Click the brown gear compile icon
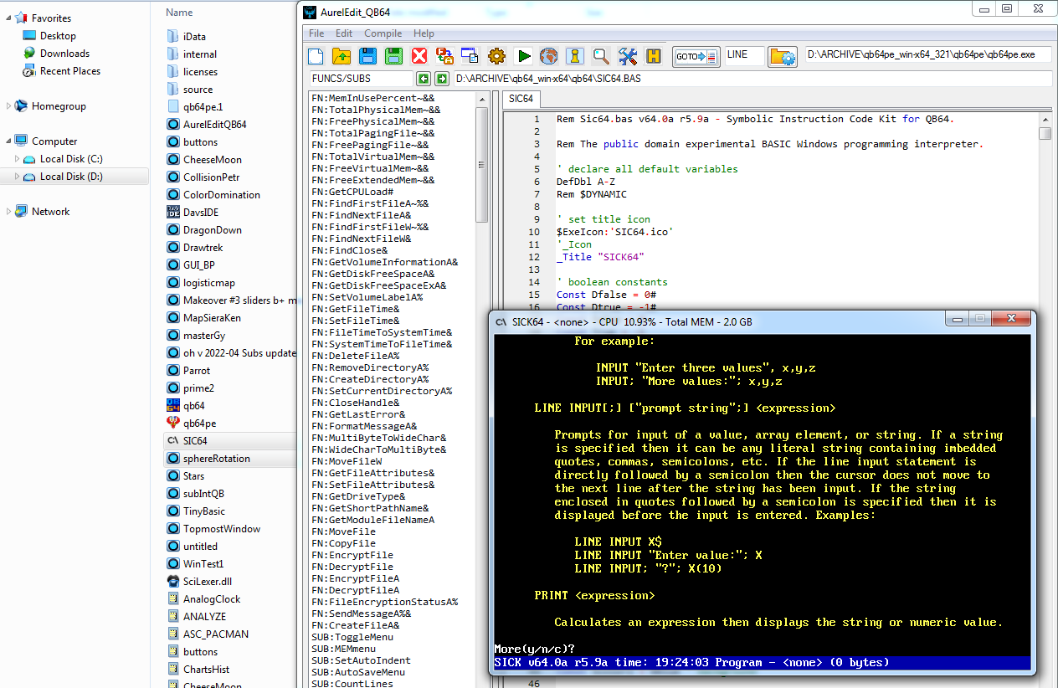Image resolution: width=1058 pixels, height=688 pixels. [x=497, y=56]
